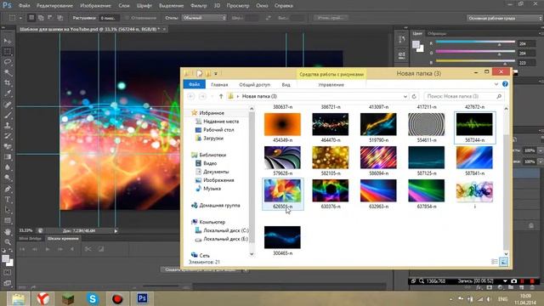Open Explorer help question-mark icon

pyautogui.click(x=505, y=84)
